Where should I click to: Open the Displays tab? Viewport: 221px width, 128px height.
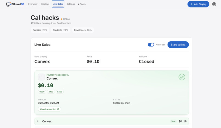pyautogui.click(x=45, y=4)
